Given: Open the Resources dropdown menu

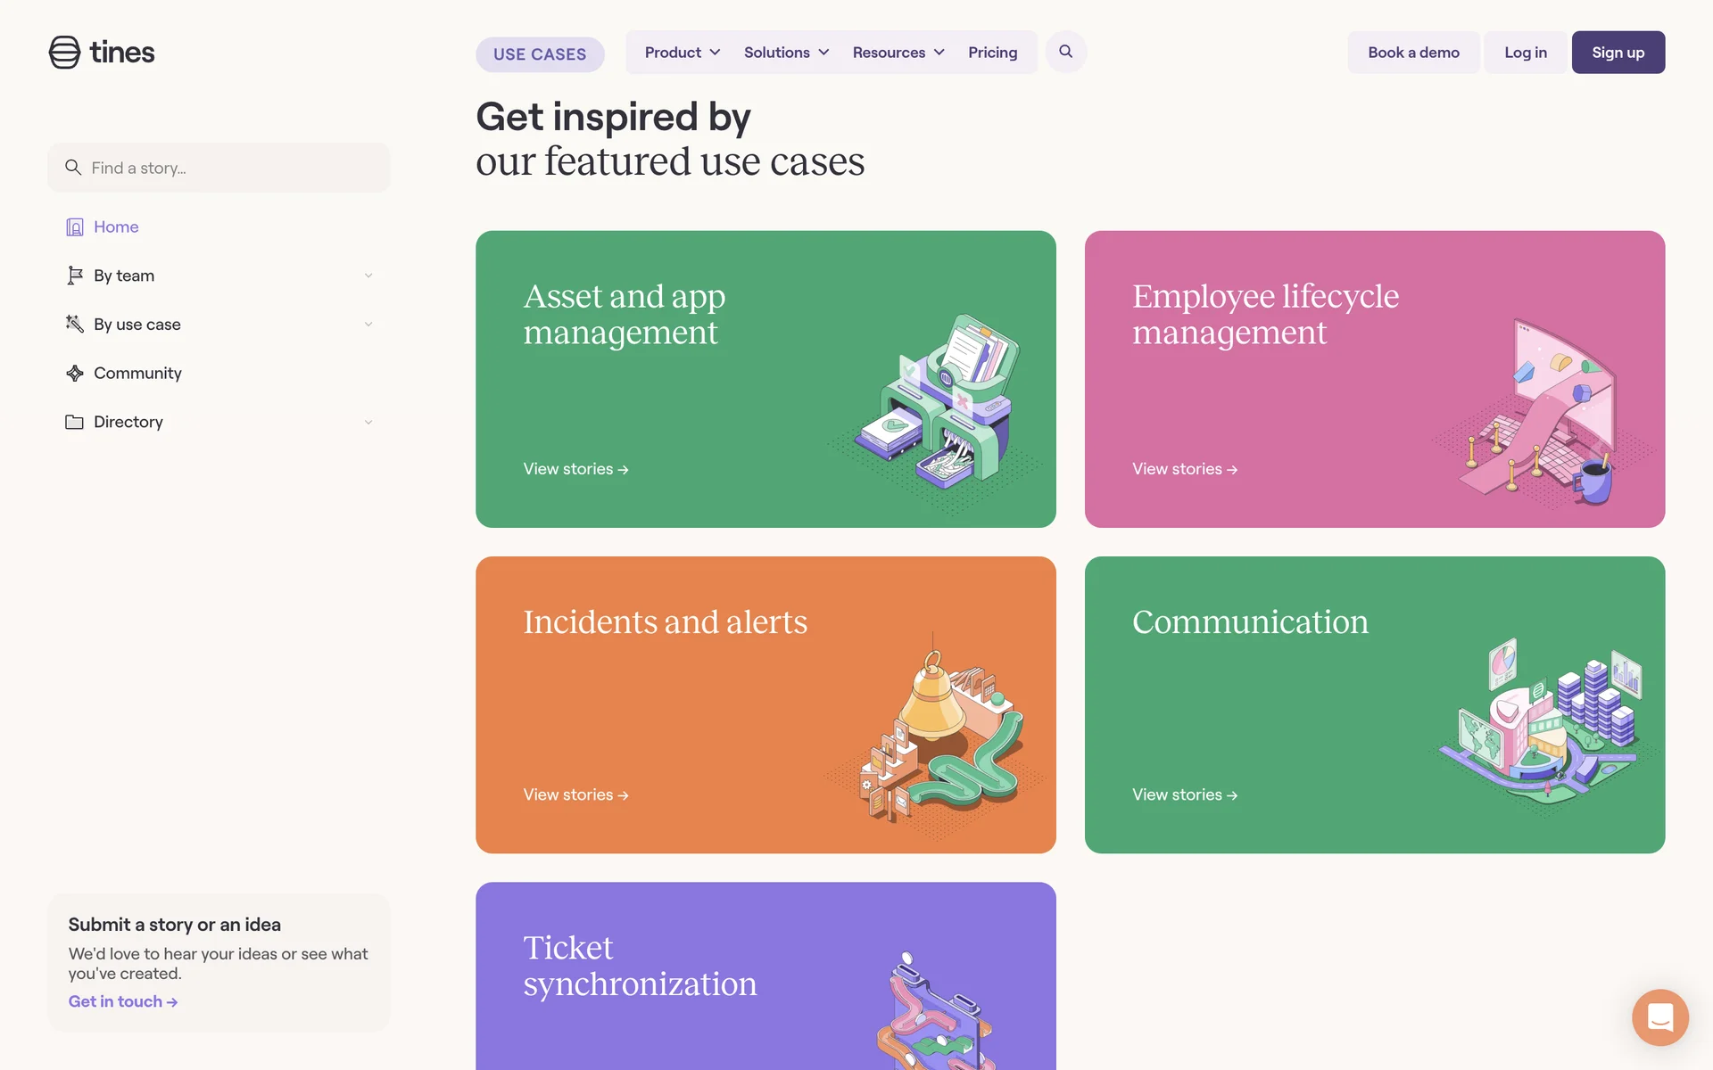Looking at the screenshot, I should [x=898, y=53].
